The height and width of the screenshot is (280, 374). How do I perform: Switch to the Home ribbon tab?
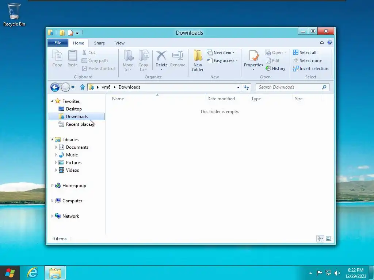[x=79, y=43]
